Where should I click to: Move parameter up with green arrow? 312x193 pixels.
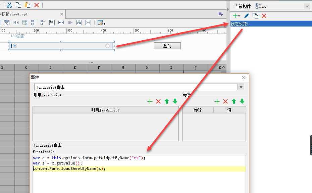234,101
